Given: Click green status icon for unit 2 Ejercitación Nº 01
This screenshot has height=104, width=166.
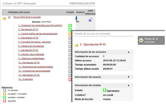Looking at the screenshot, I should [70, 30].
